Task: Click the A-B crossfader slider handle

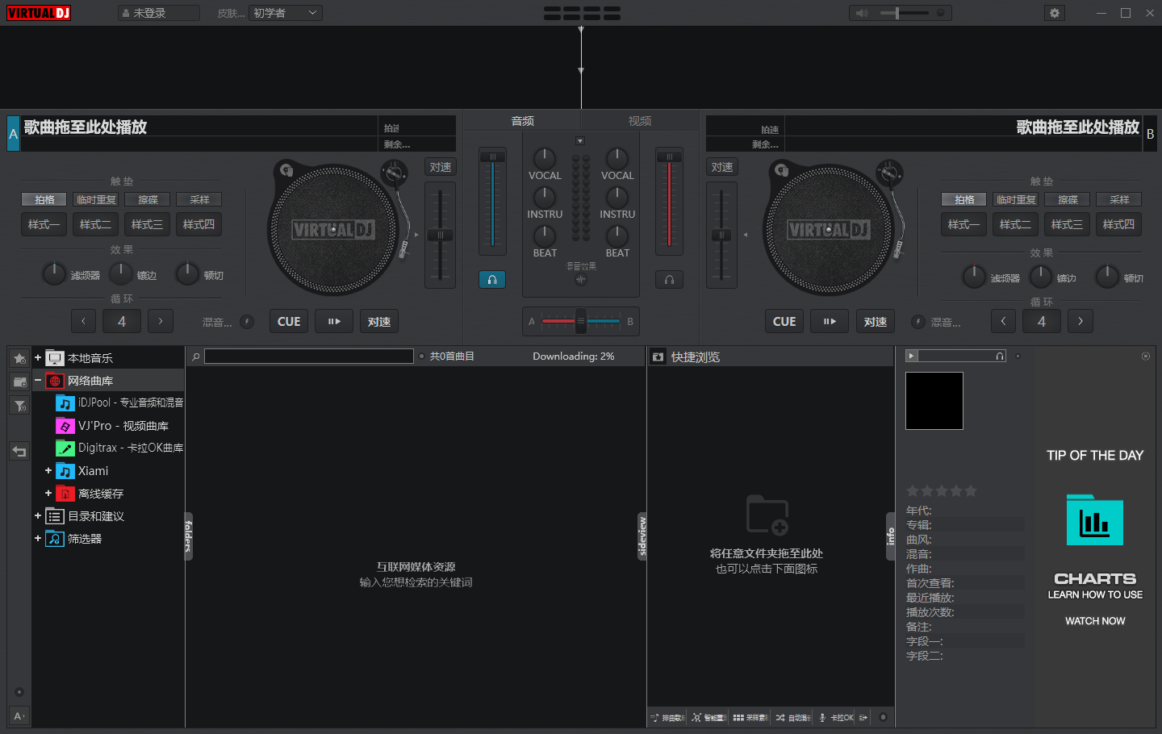Action: (x=580, y=321)
